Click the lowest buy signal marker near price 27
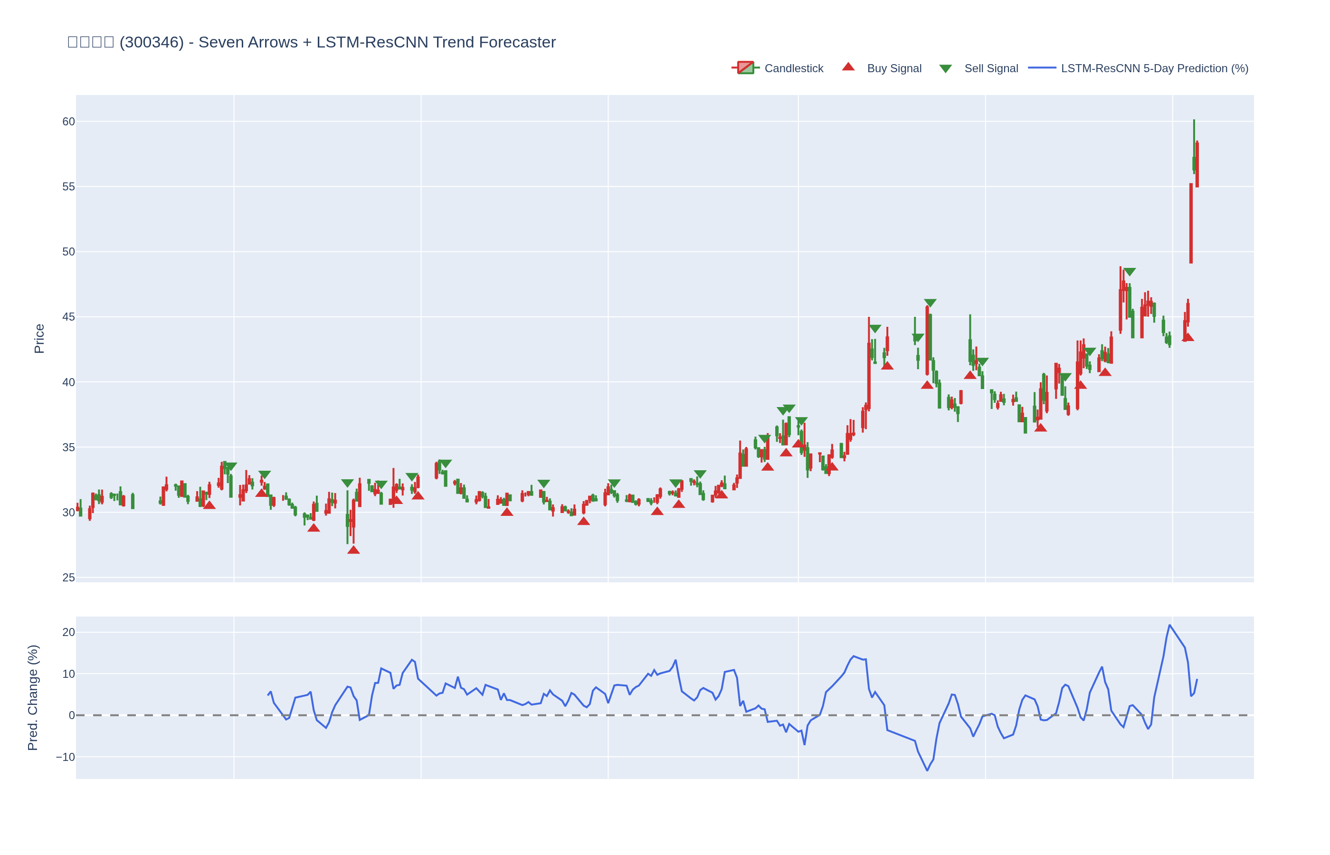Viewport: 1330px width, 855px height. click(x=353, y=550)
